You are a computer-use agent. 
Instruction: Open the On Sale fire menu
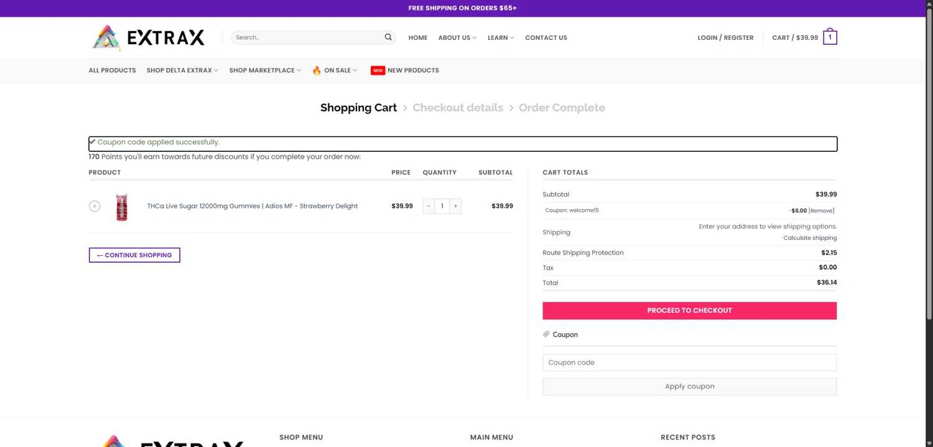(335, 70)
